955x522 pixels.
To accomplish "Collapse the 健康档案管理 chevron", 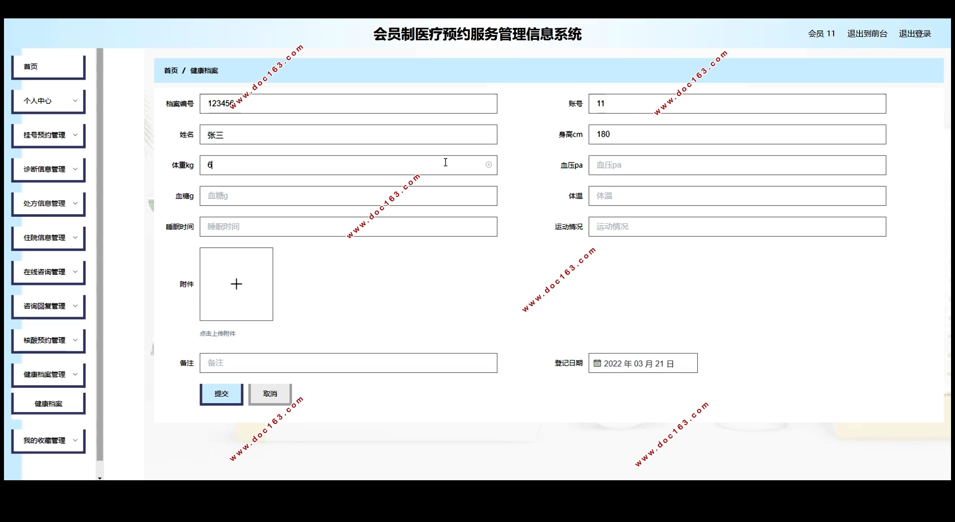I will 75,374.
